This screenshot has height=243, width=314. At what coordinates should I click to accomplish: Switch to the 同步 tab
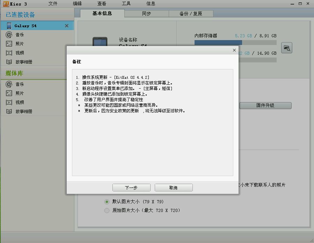(147, 14)
